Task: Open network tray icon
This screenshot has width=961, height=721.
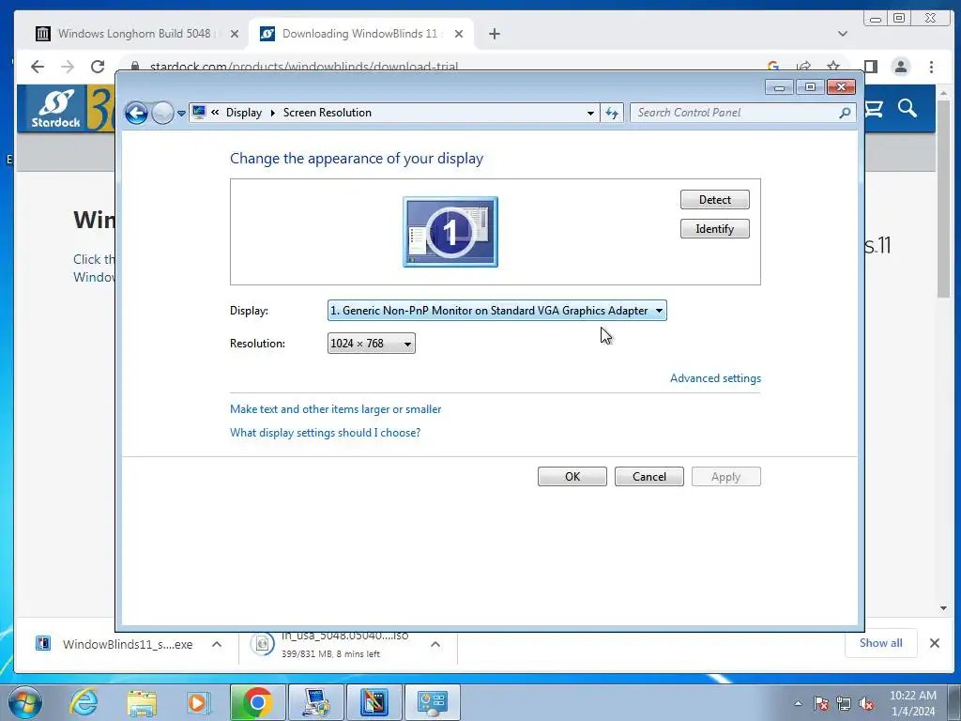Action: pos(844,703)
